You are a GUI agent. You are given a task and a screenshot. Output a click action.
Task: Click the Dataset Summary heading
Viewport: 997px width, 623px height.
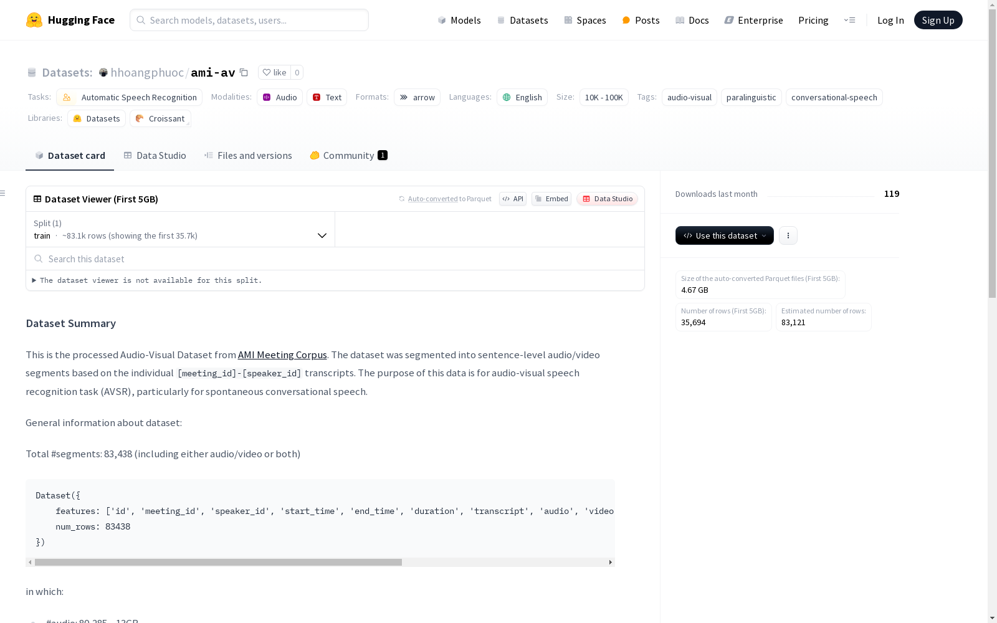click(71, 323)
